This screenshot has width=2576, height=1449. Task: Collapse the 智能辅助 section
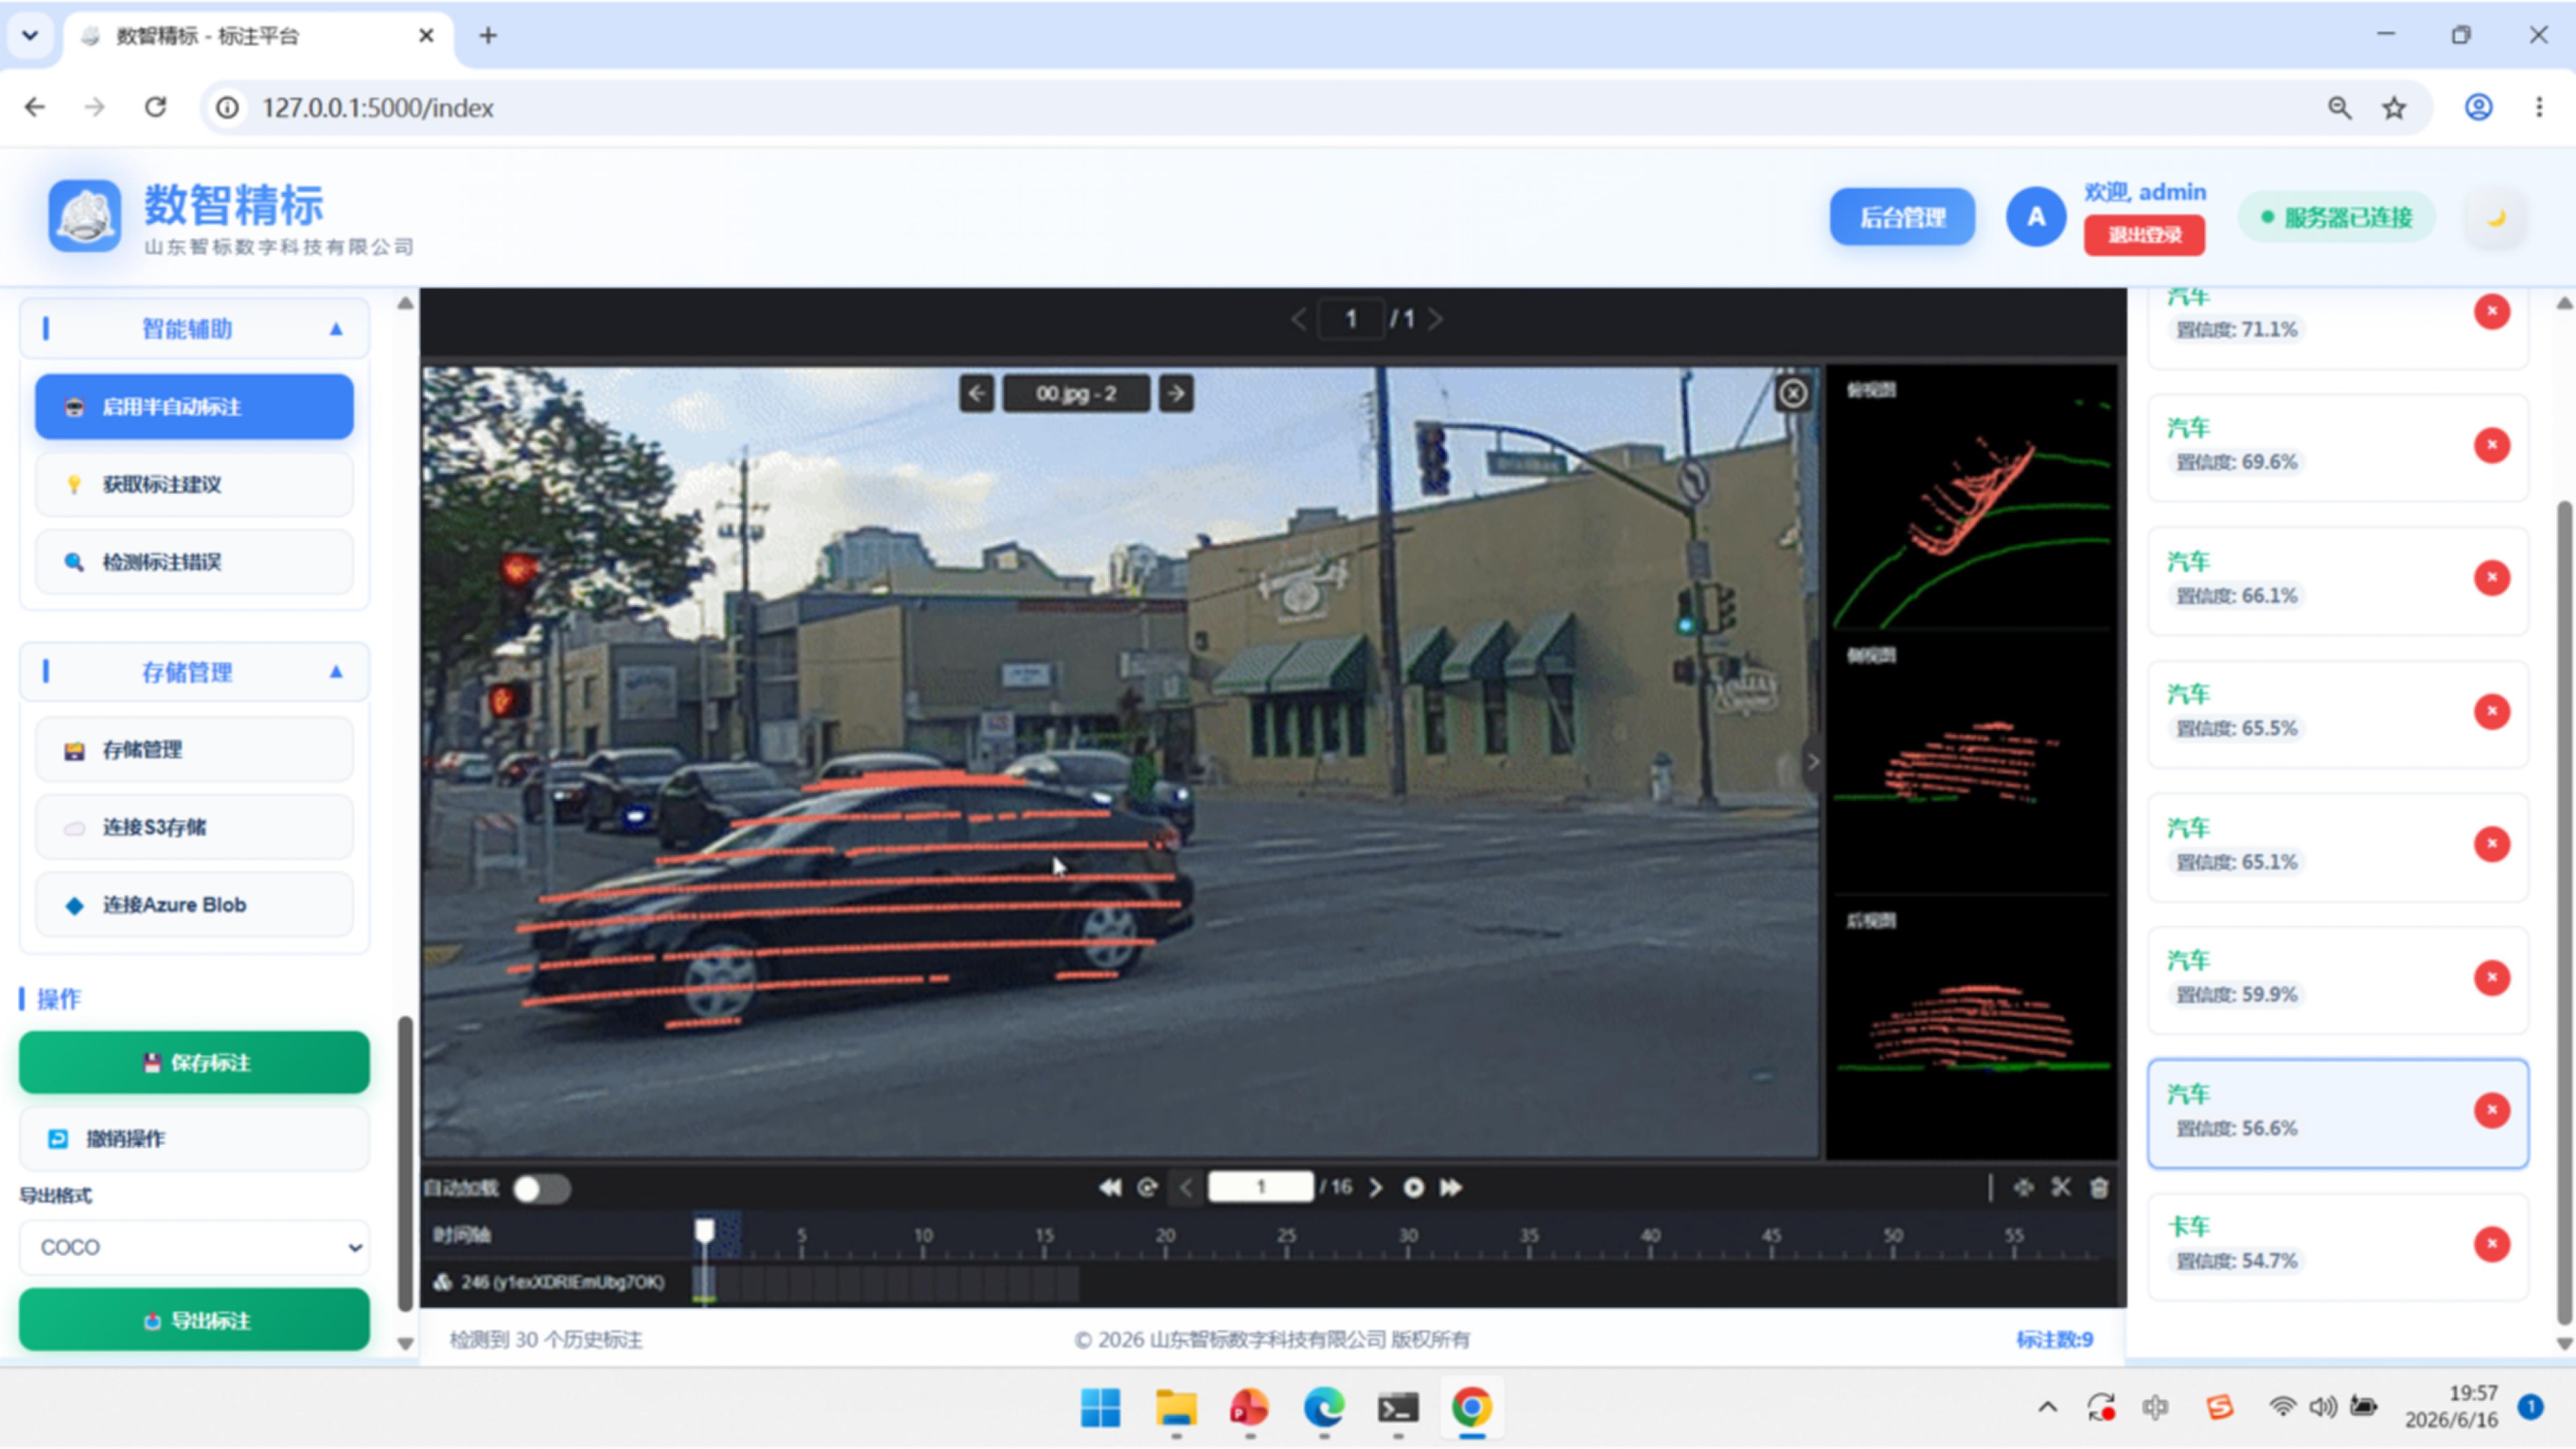(336, 329)
